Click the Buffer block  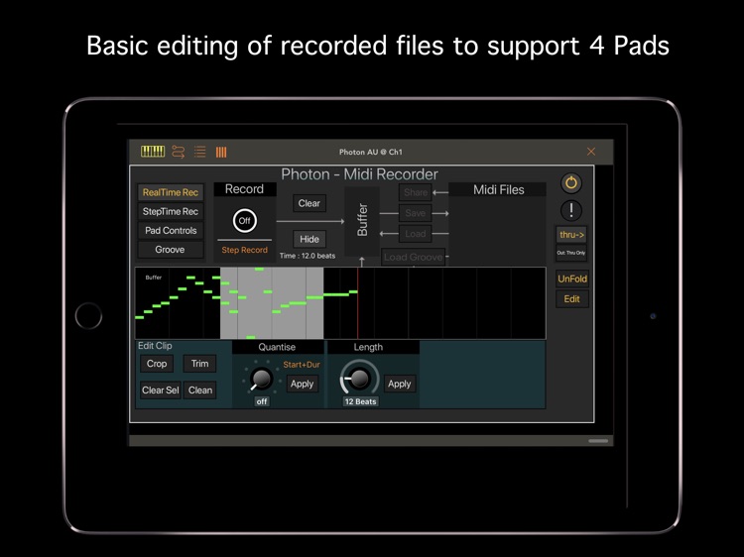[x=361, y=220]
